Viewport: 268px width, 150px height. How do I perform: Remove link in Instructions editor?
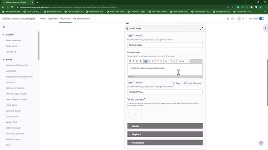(169, 61)
